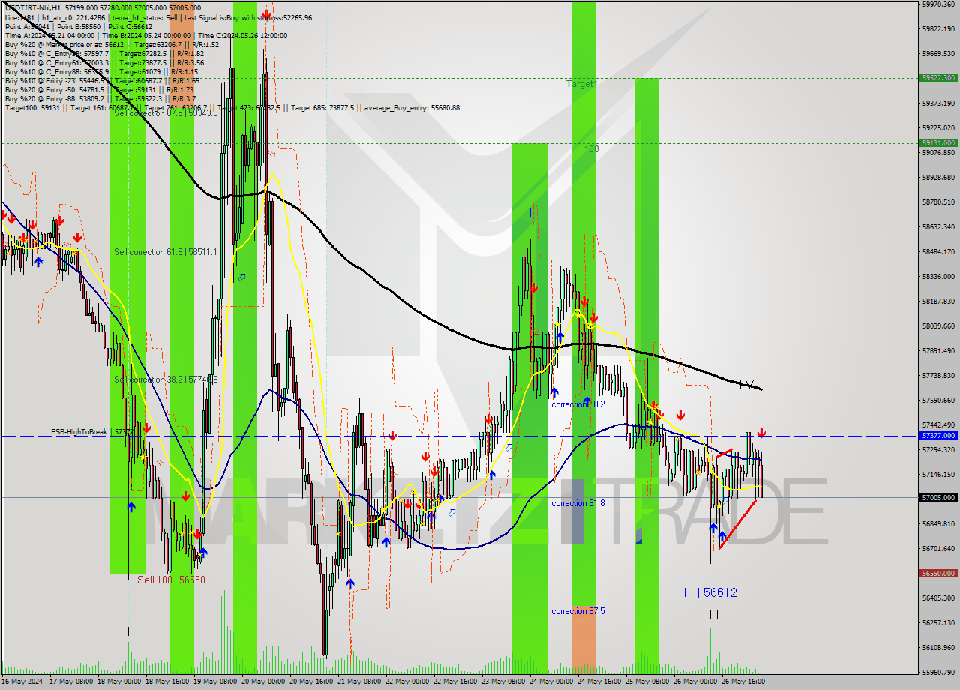Image resolution: width=960 pixels, height=690 pixels.
Task: Select blue 'correction 61.8' label
Action: [x=577, y=503]
